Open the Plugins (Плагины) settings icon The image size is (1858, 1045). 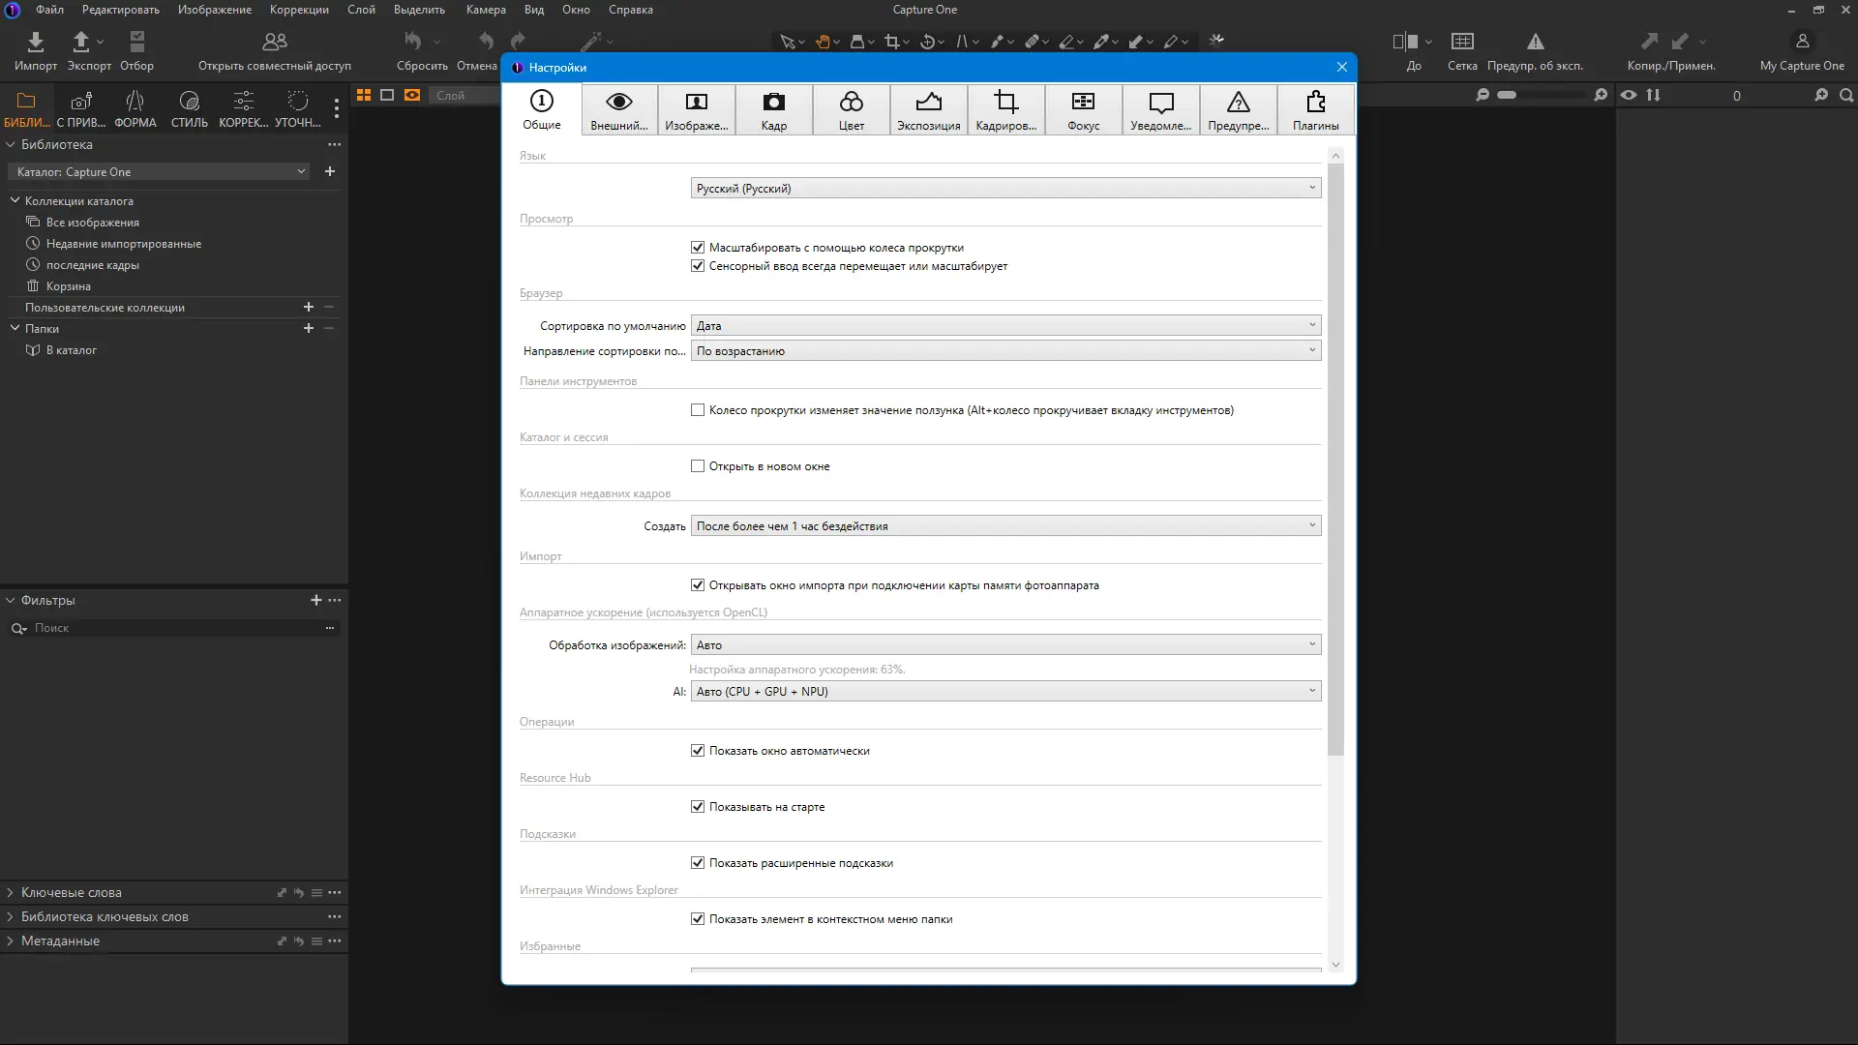[1315, 103]
